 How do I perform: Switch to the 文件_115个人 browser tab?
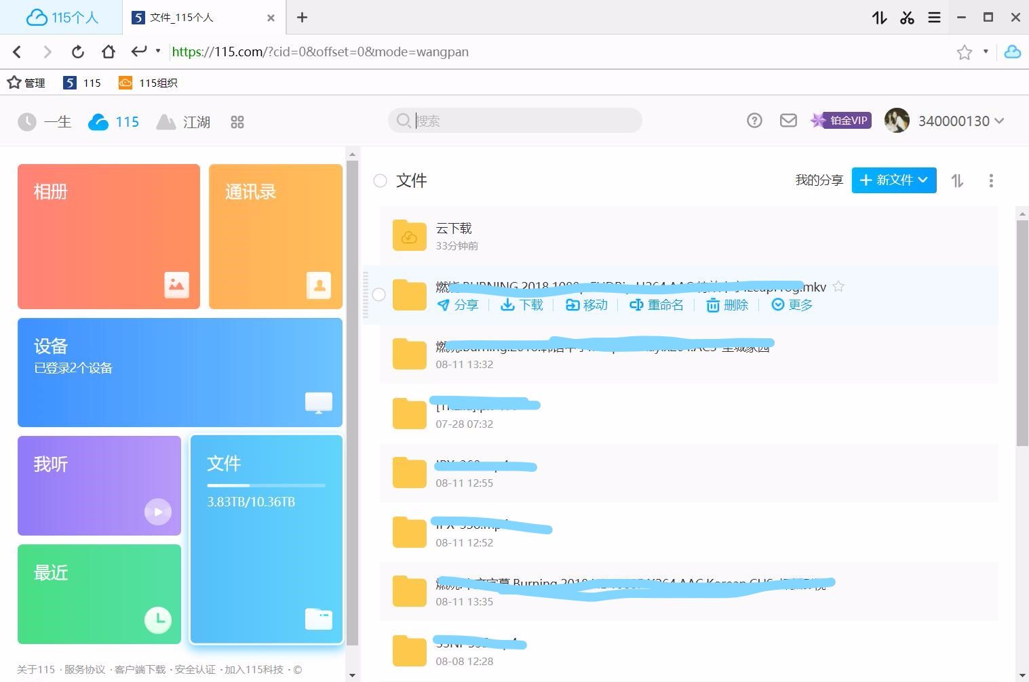(182, 17)
